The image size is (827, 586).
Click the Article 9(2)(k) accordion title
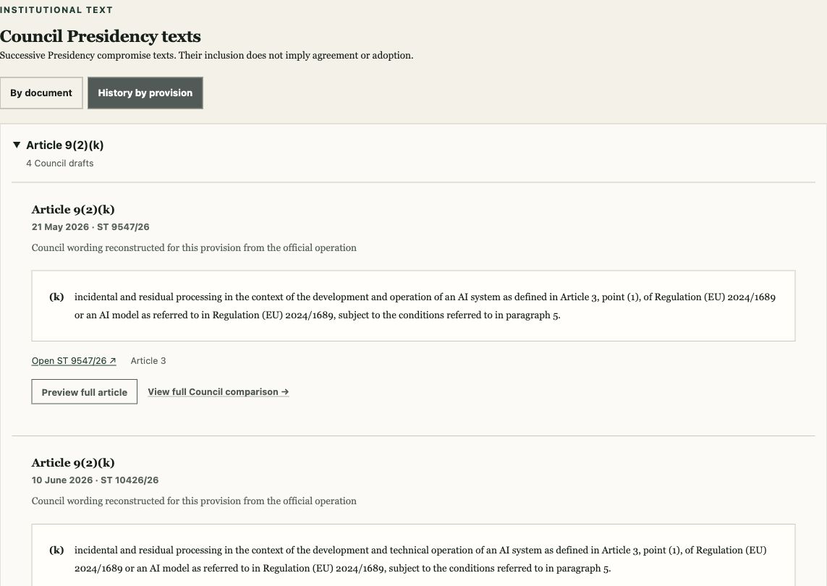point(65,145)
